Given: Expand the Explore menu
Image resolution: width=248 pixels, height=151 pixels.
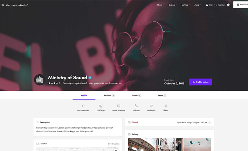Looking at the screenshot, I should 173,5.
